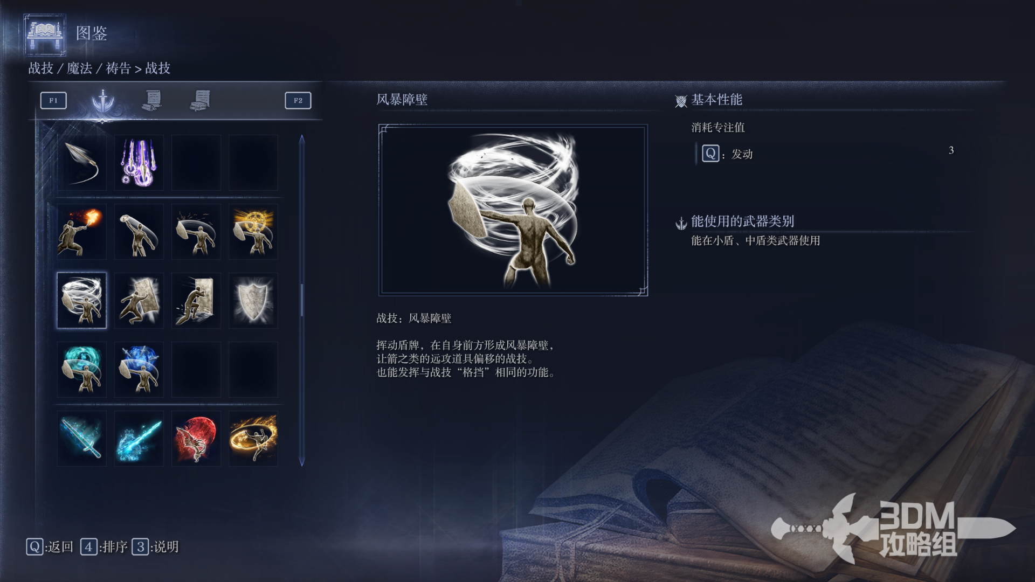The height and width of the screenshot is (582, 1035).
Task: Select the glowing kite shield icon
Action: click(253, 300)
